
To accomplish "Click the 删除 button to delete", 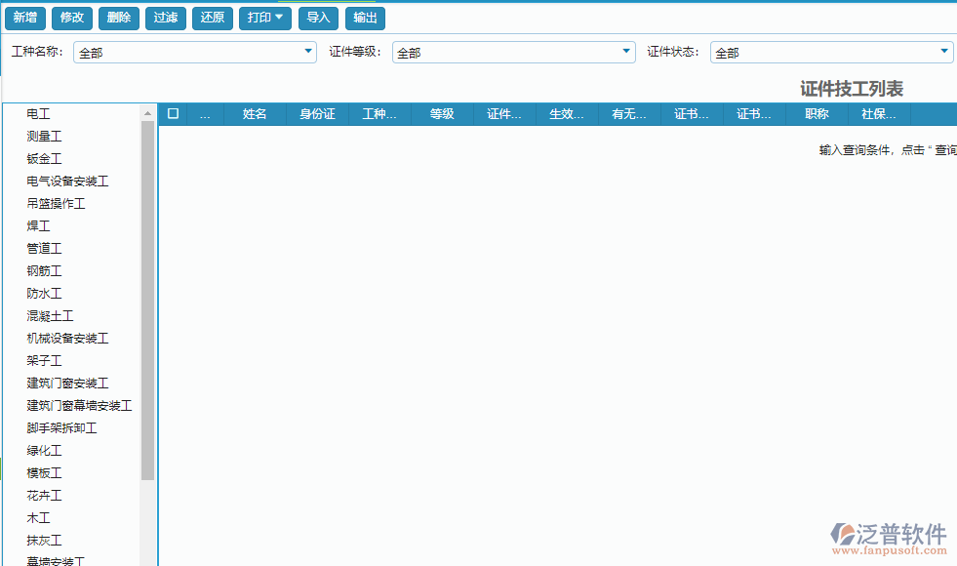I will 118,18.
